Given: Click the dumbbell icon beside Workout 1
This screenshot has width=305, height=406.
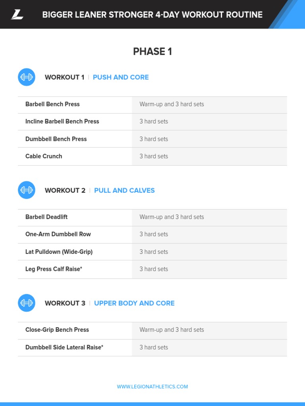Looking at the screenshot, I should [x=27, y=77].
